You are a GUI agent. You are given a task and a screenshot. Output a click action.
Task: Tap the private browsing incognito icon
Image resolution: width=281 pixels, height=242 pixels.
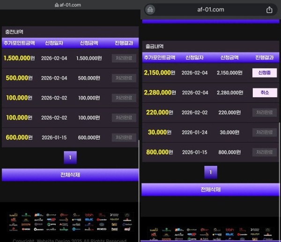click(150, 10)
